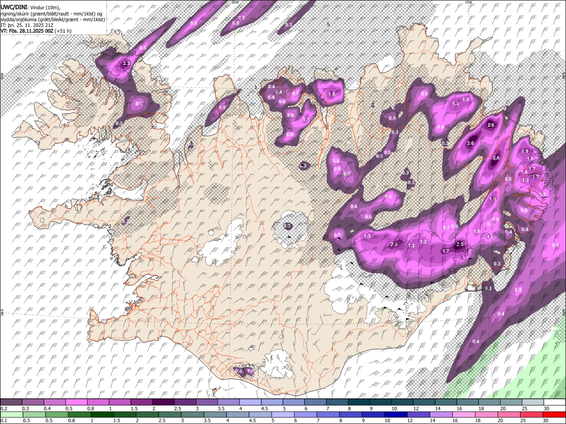
Task: Pick the snow legend swatch labeled 1.5
Action: point(141,402)
